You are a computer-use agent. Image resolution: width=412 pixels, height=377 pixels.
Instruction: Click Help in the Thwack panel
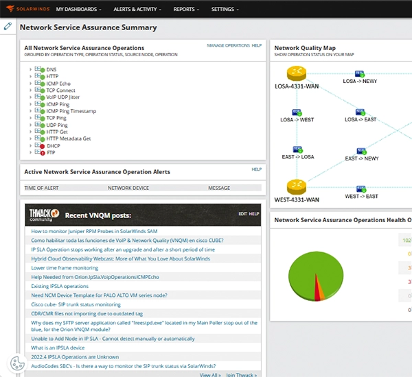click(x=254, y=214)
